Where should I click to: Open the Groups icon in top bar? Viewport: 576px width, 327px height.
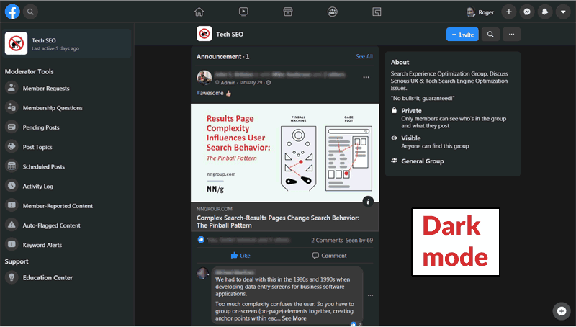[x=333, y=12]
